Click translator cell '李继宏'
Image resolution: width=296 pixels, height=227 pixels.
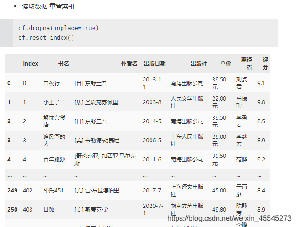pyautogui.click(x=242, y=141)
